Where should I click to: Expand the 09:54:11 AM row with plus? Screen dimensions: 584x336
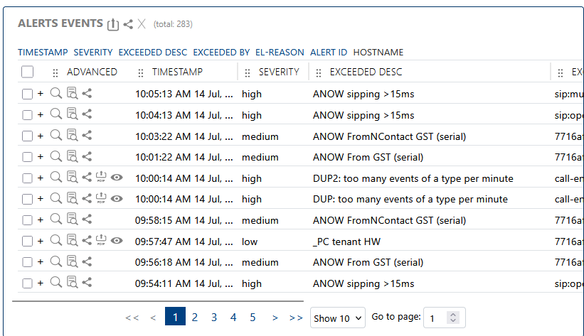tap(41, 283)
